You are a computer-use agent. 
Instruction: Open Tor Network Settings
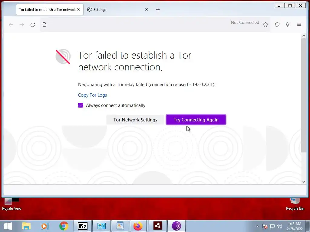coord(135,120)
